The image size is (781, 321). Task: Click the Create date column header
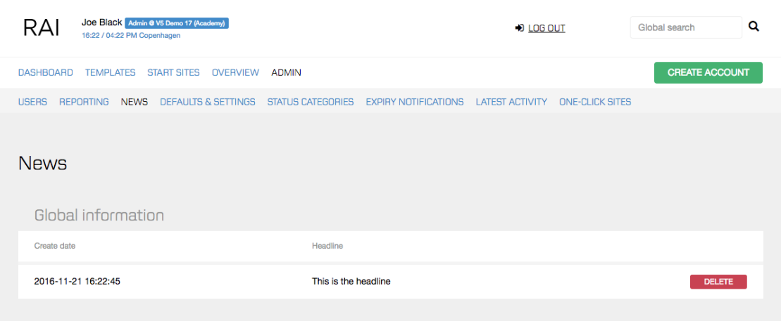click(55, 245)
